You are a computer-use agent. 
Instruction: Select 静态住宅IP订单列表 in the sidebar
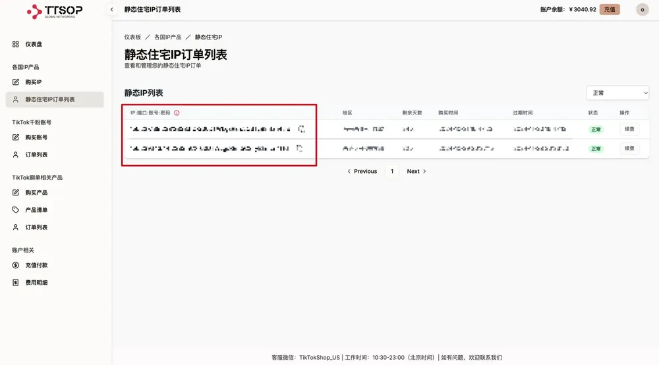coord(50,99)
